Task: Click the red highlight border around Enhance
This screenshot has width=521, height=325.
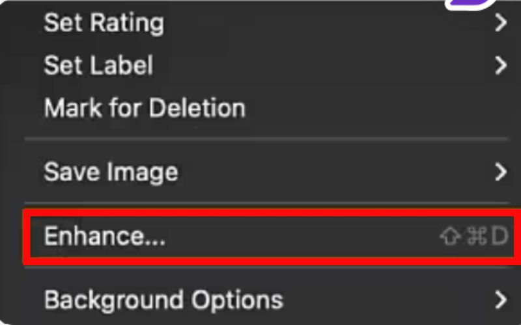Action: coord(260,211)
